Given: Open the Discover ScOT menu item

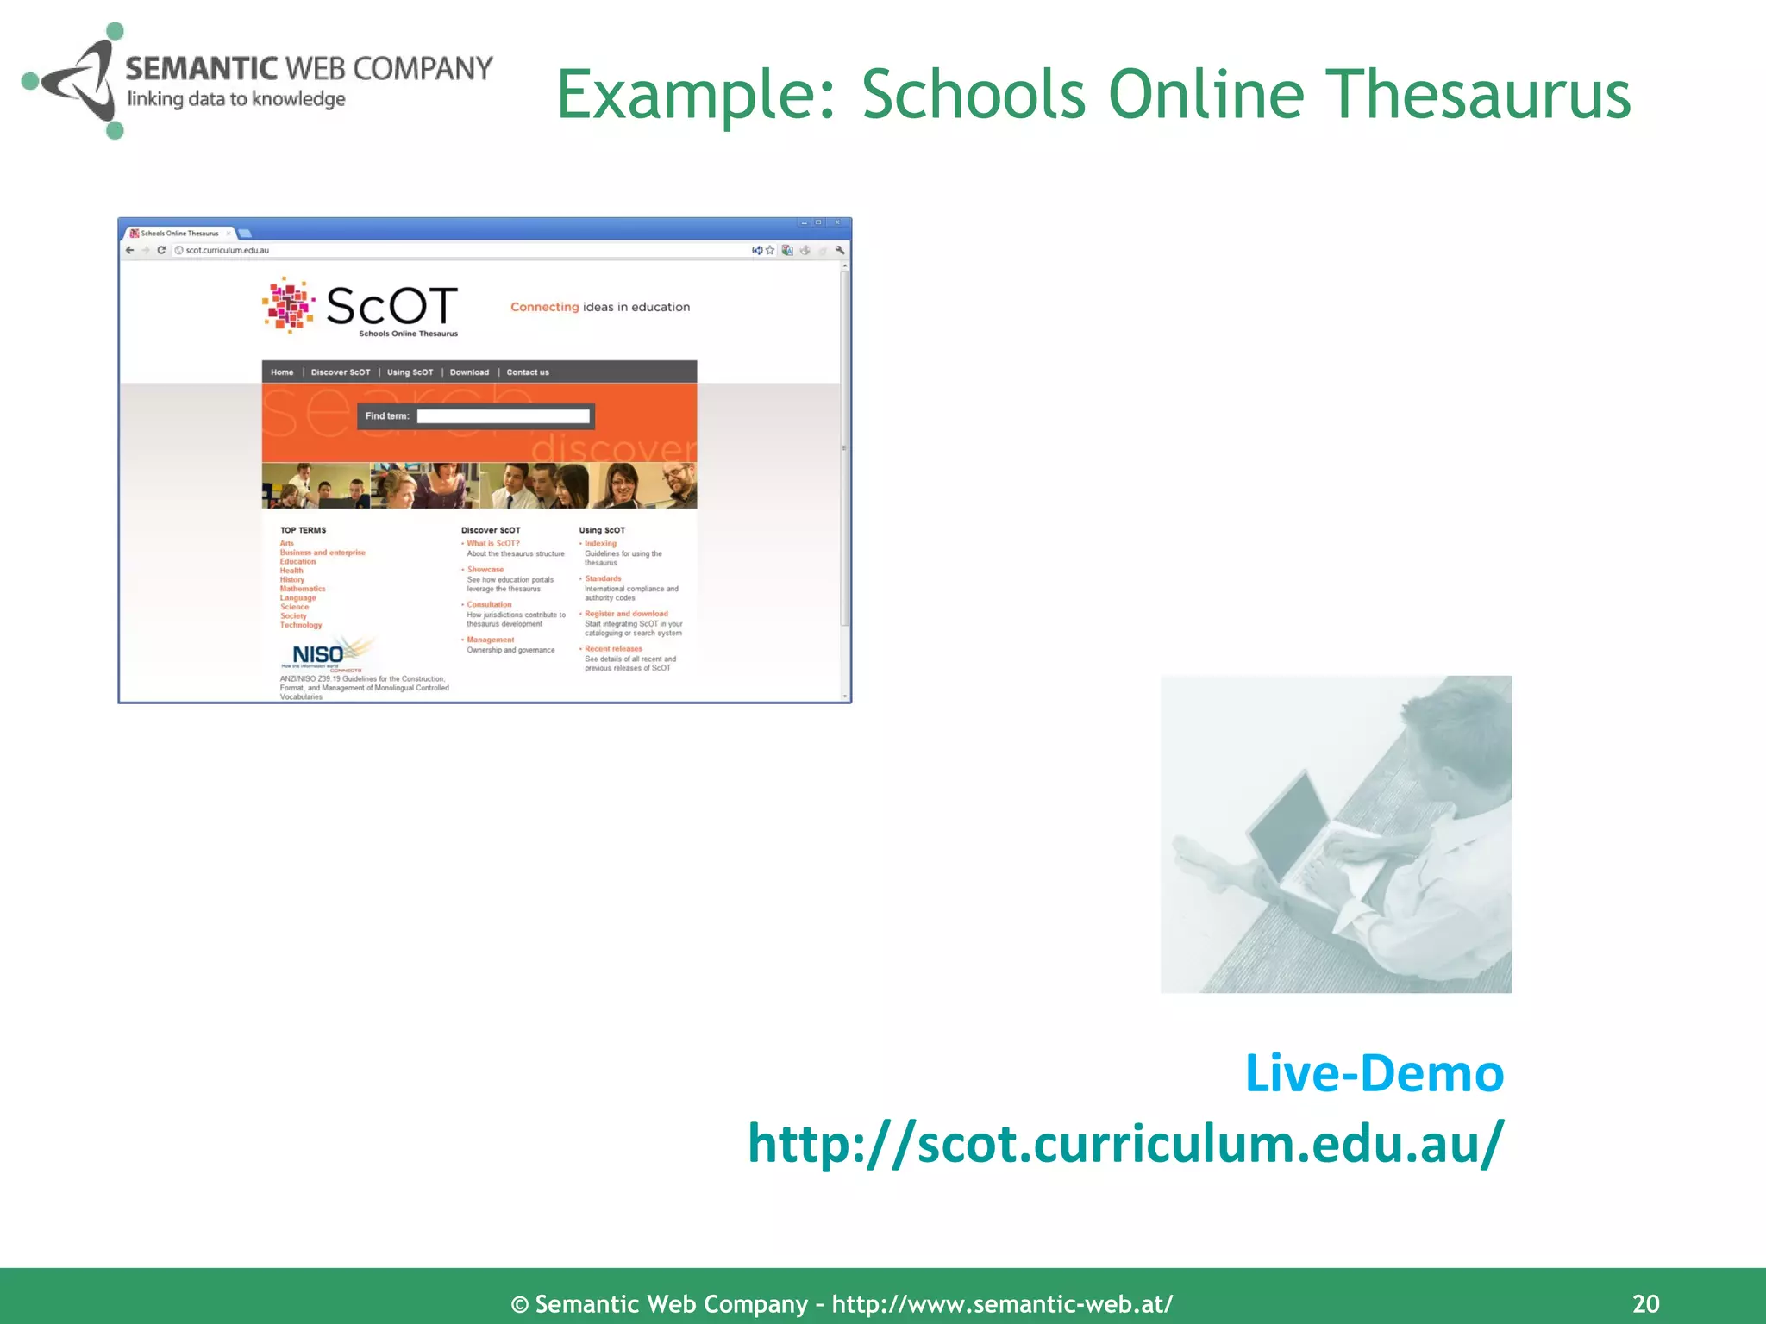Looking at the screenshot, I should (341, 372).
